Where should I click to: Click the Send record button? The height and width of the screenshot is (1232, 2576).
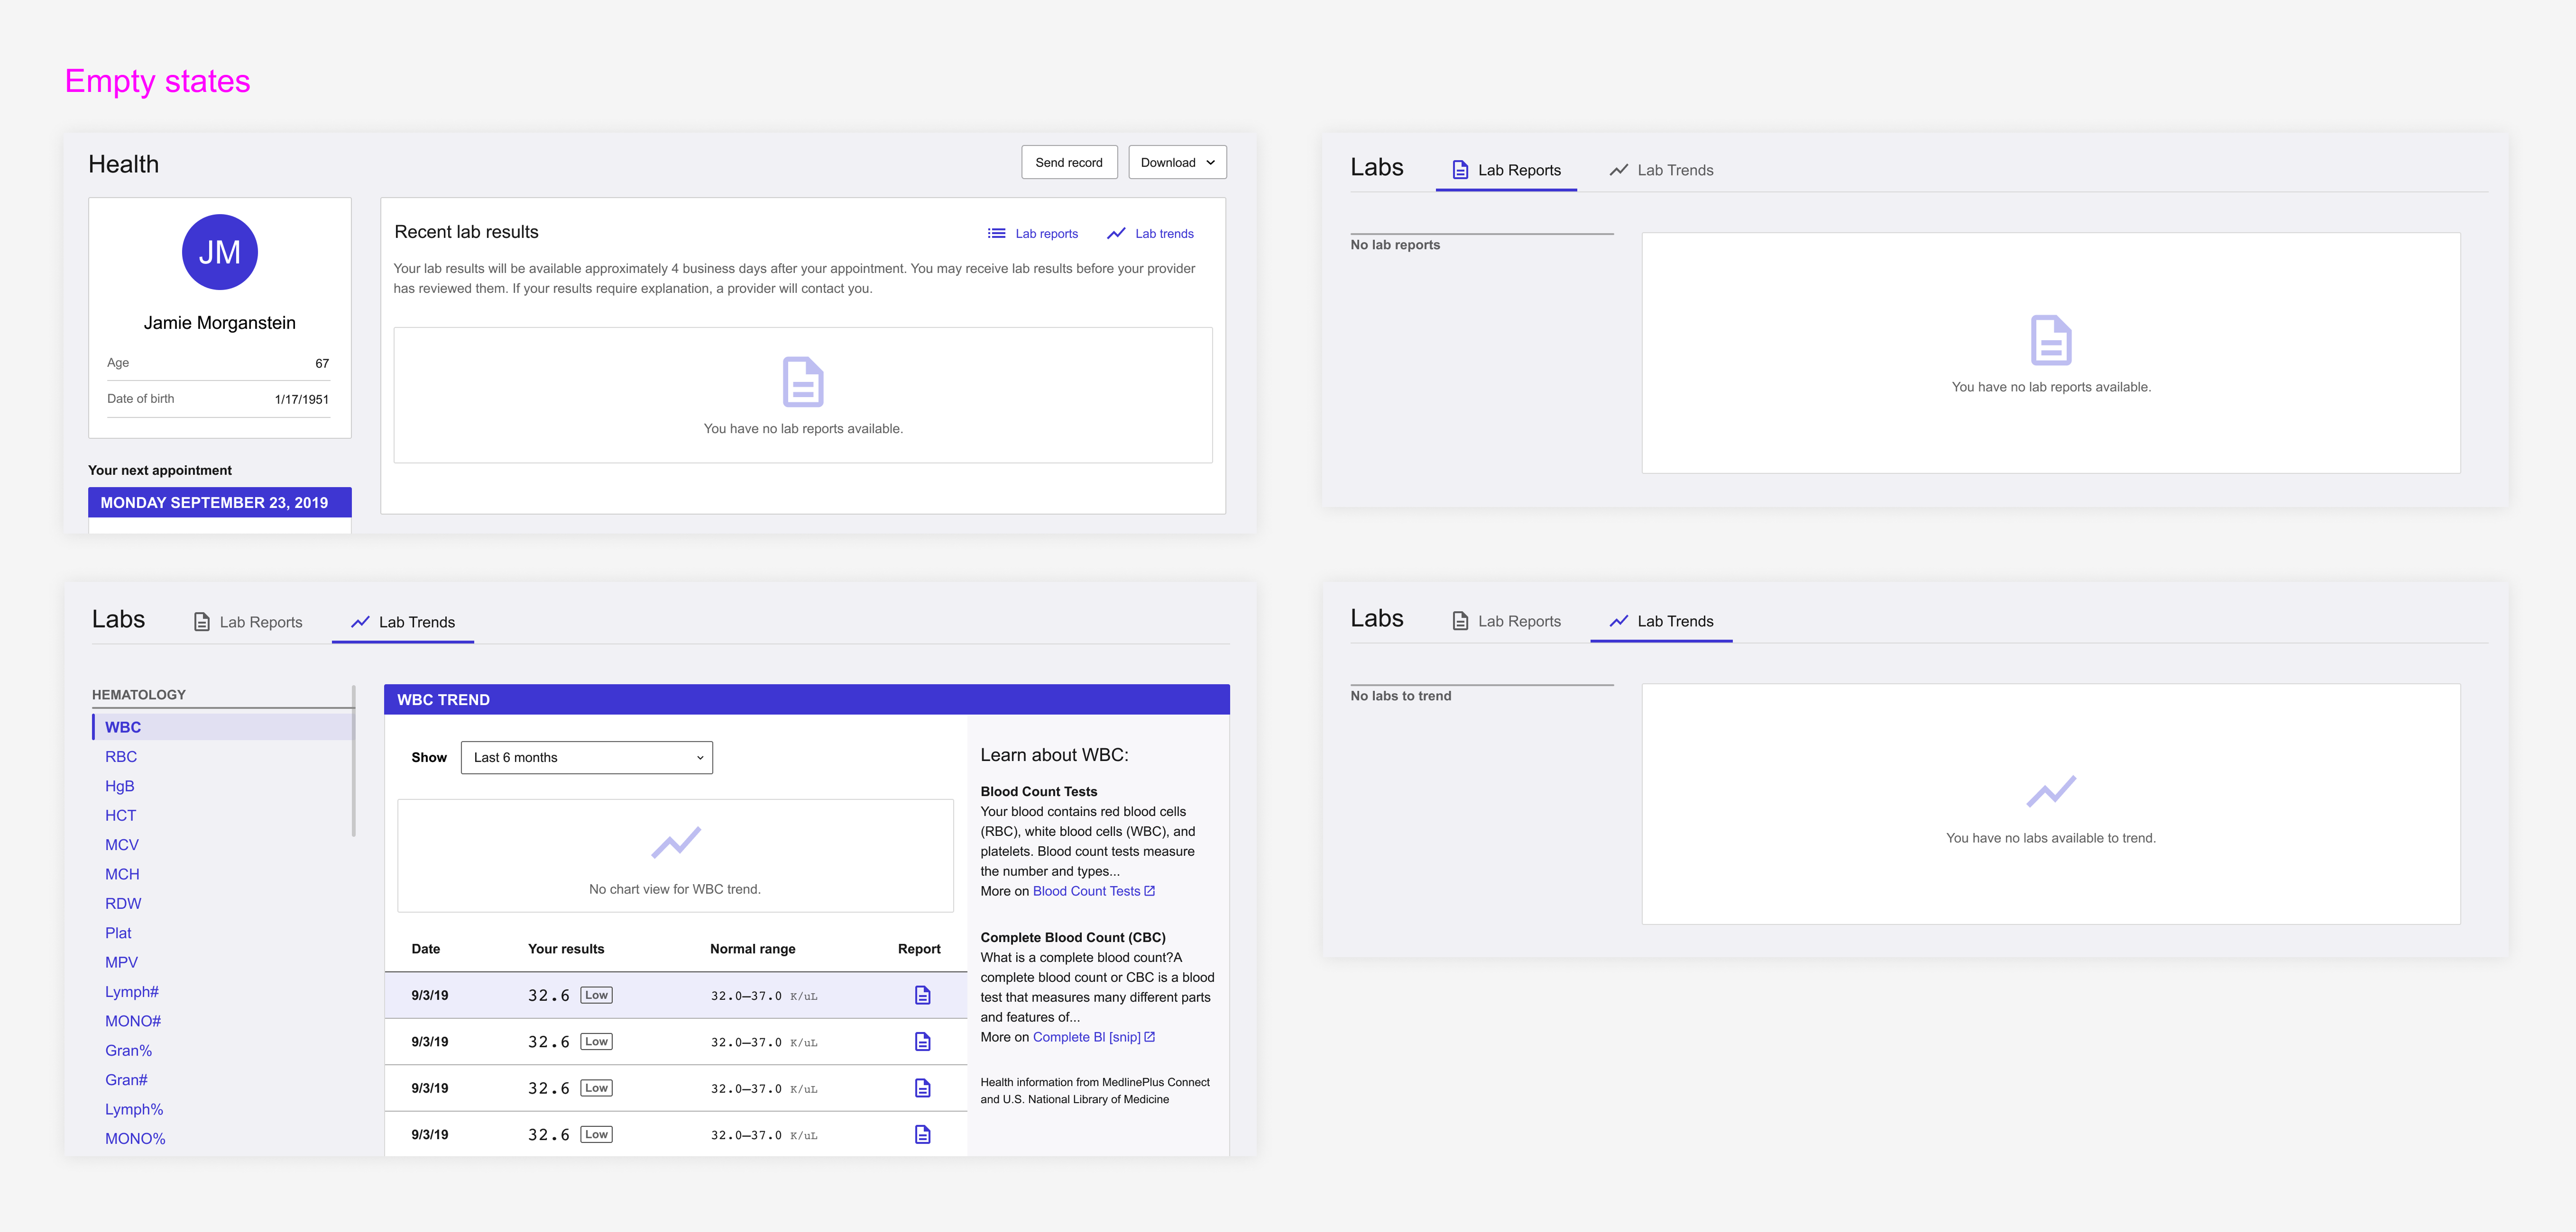tap(1069, 163)
